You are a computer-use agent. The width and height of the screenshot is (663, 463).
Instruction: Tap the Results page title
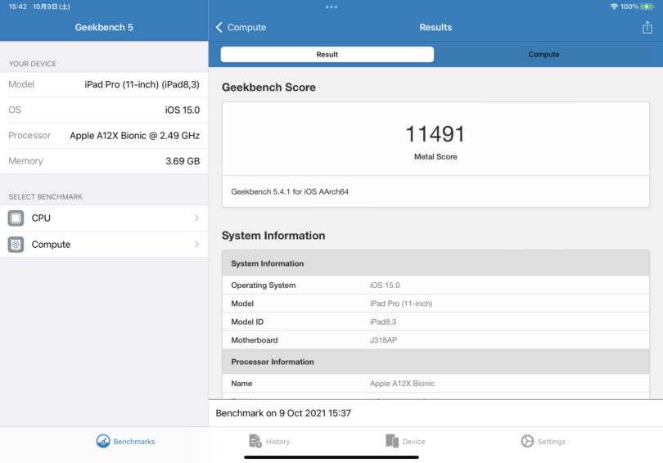[435, 28]
